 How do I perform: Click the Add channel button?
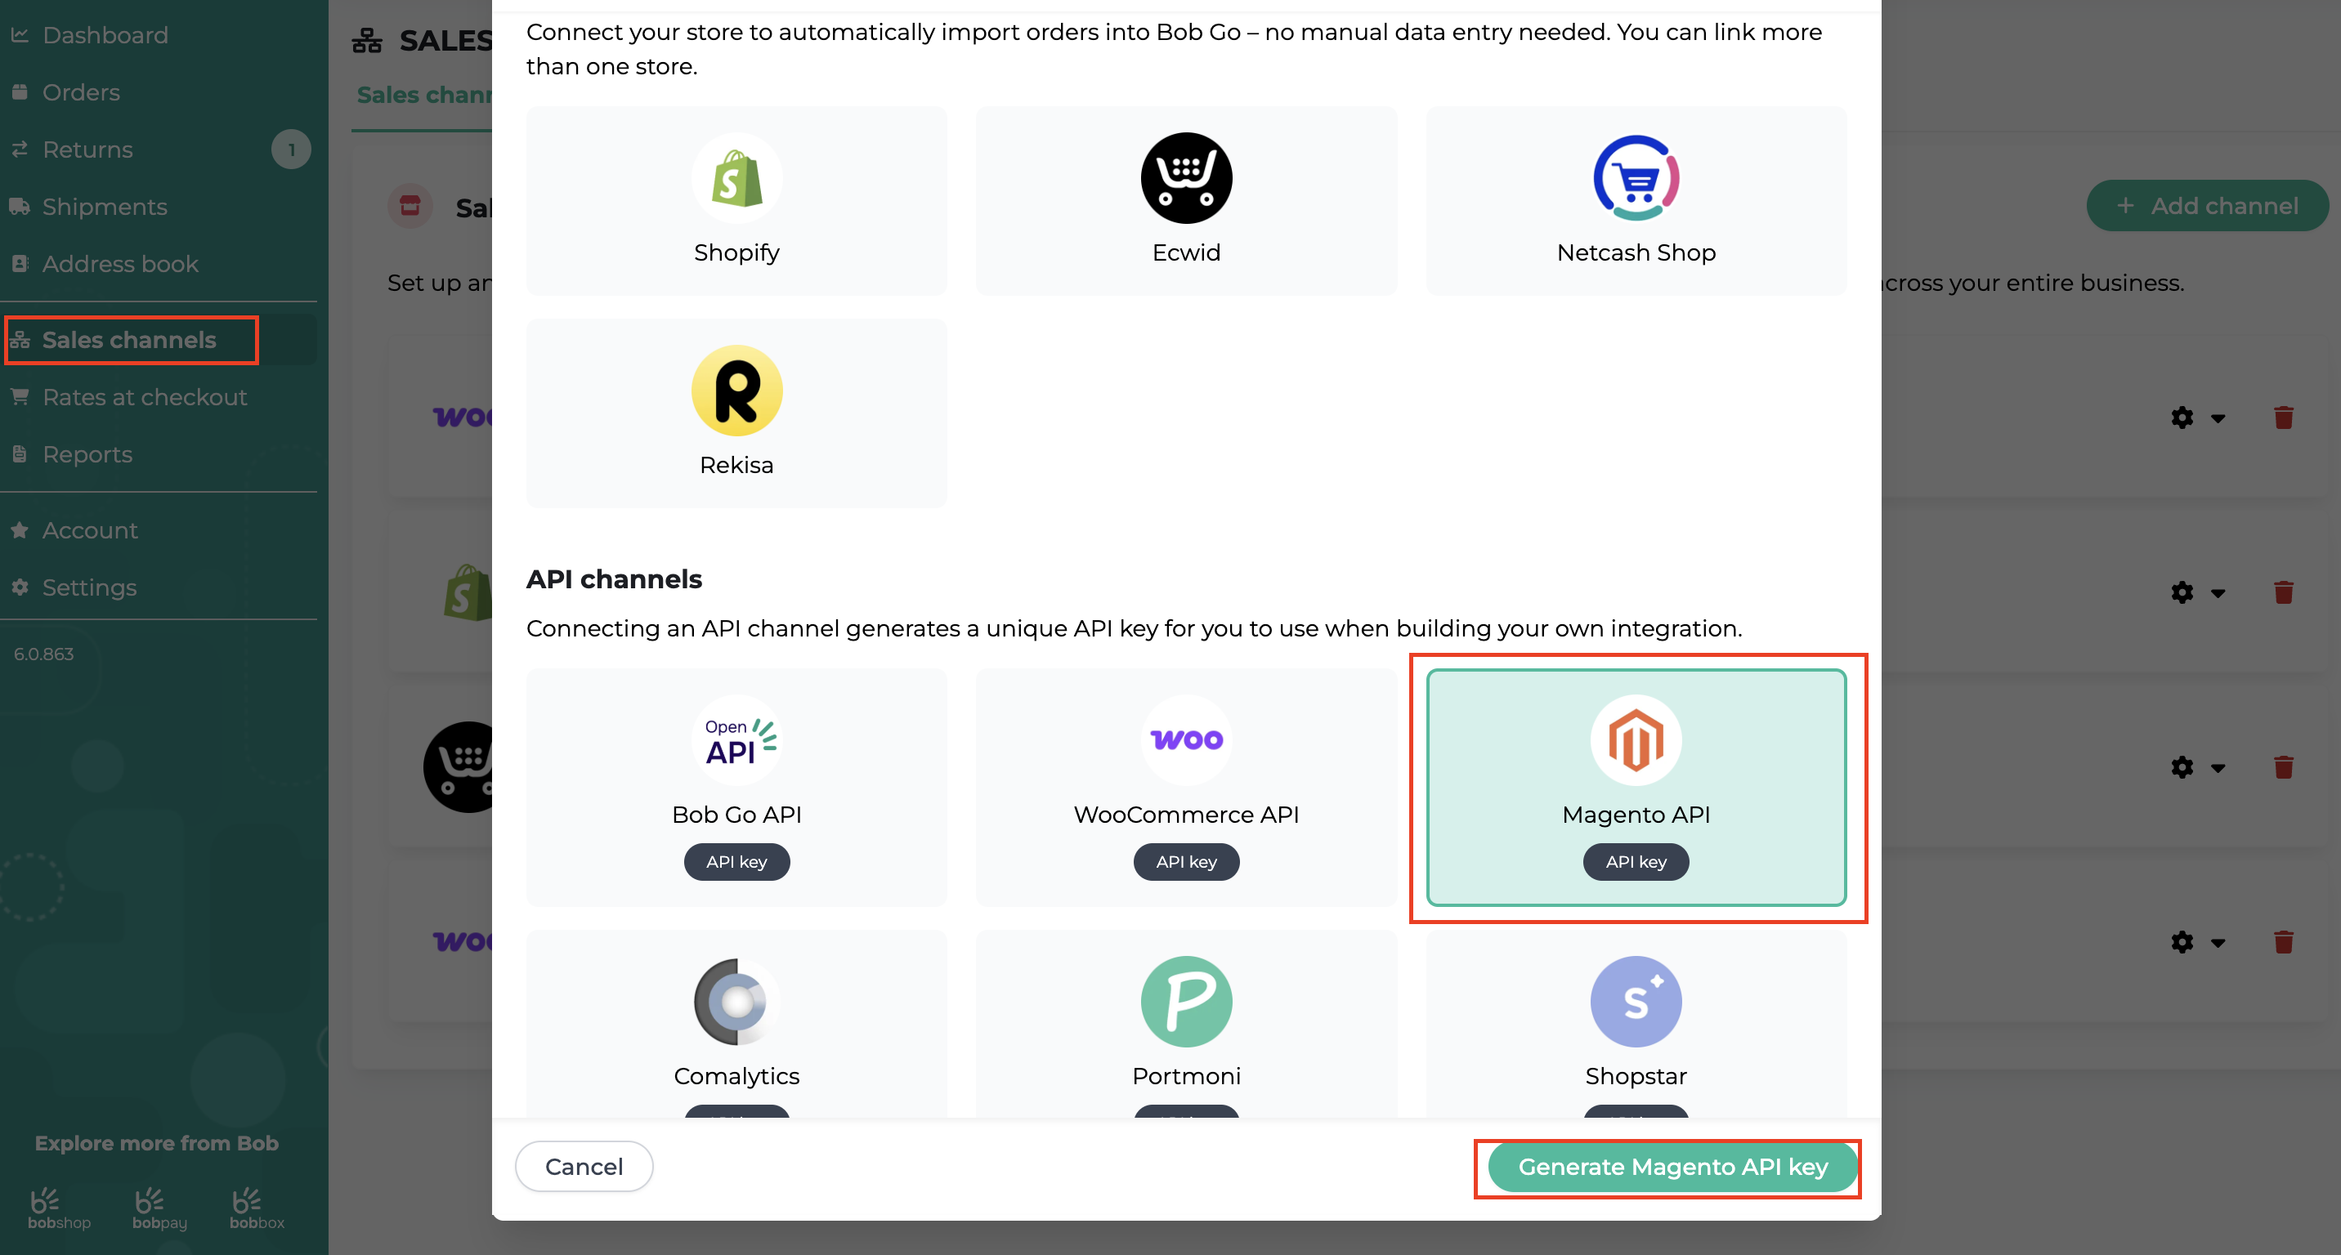coord(2206,206)
